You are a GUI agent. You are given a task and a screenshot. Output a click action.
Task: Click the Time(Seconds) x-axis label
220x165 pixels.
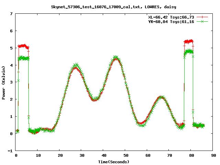[x=113, y=162]
